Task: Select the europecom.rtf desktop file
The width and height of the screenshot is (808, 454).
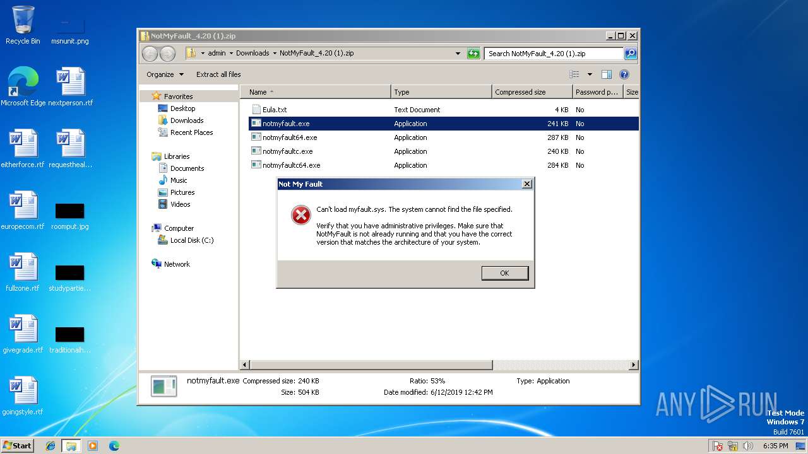Action: coord(23,211)
